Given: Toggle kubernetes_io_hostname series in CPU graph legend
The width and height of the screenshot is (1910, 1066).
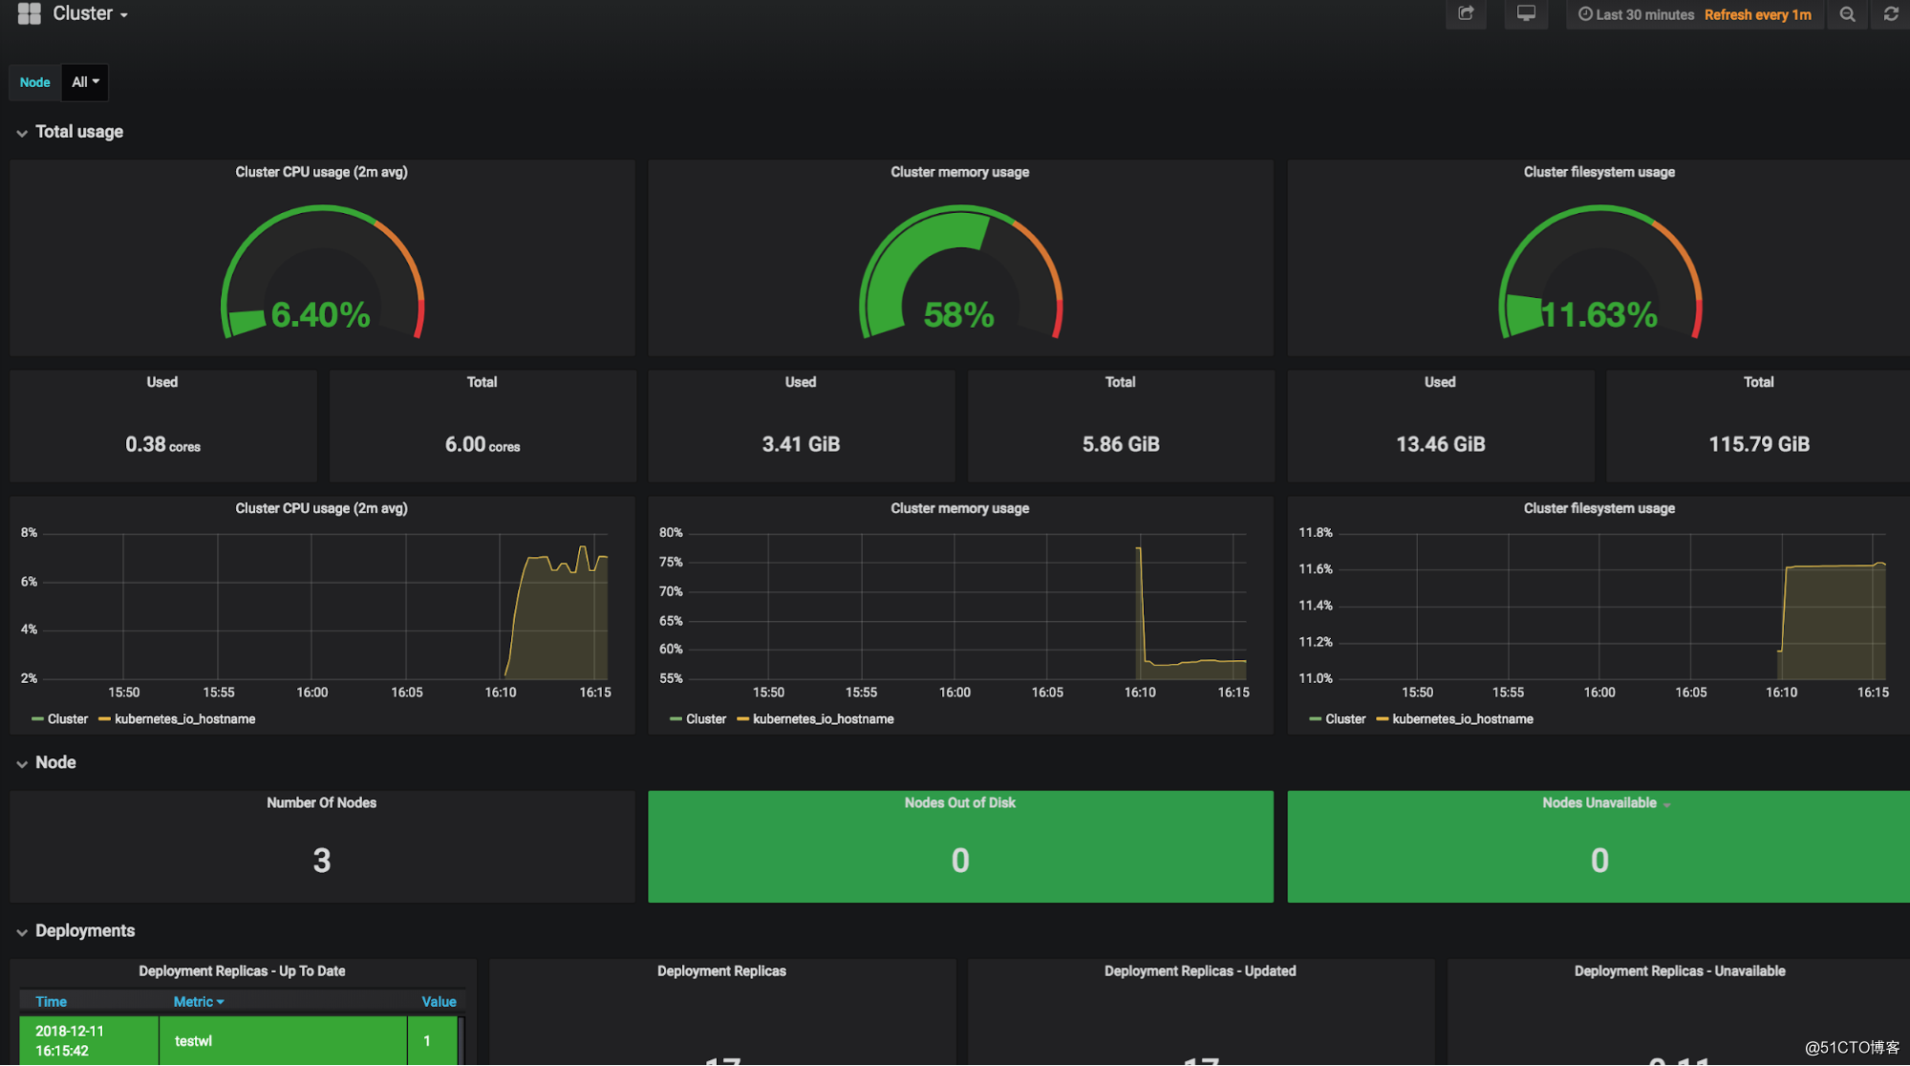Looking at the screenshot, I should (184, 719).
